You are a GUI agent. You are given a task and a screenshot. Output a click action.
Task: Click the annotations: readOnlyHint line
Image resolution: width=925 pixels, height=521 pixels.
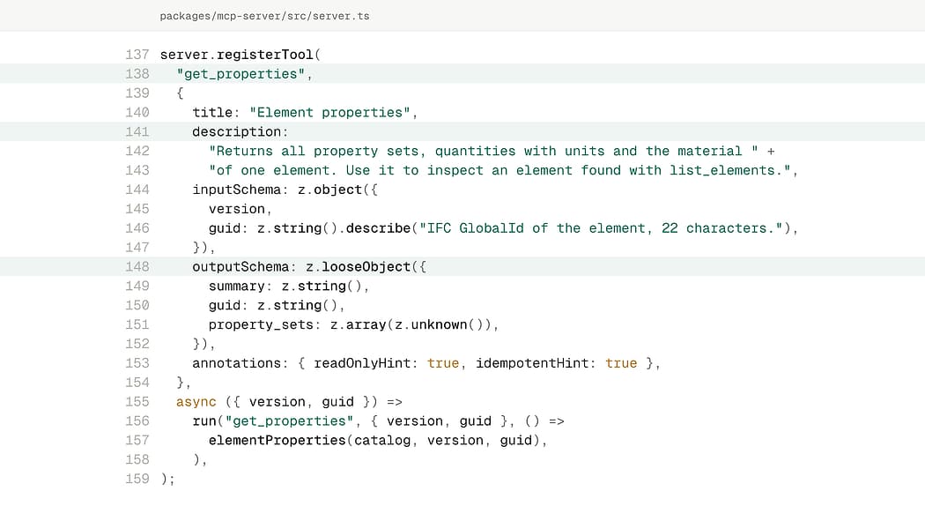point(425,363)
